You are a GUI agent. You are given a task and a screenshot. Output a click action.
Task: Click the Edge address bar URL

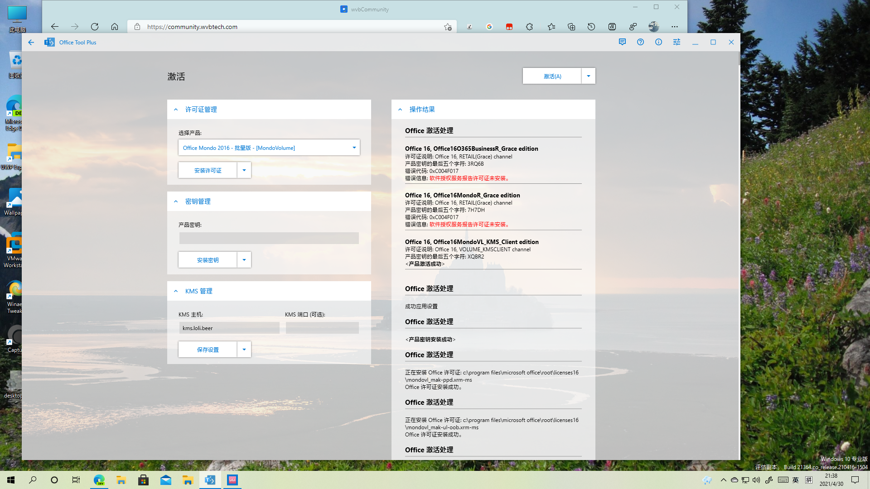[192, 27]
